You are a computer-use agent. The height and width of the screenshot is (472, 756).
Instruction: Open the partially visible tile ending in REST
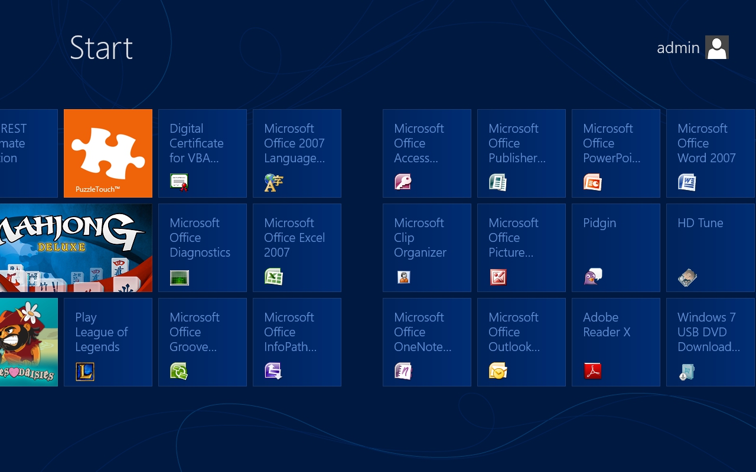(29, 153)
